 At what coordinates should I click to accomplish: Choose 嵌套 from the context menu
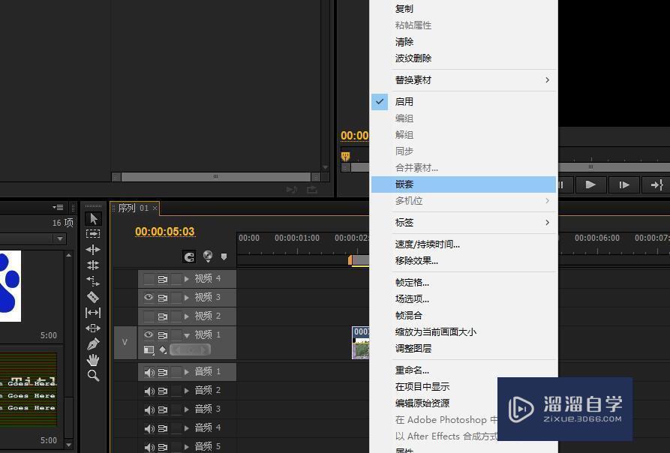click(x=405, y=184)
